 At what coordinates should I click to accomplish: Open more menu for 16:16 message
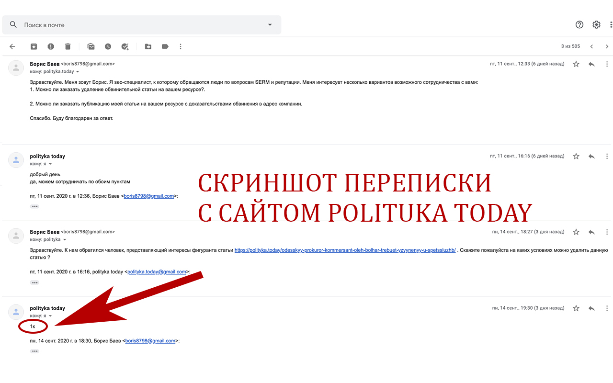pos(607,156)
